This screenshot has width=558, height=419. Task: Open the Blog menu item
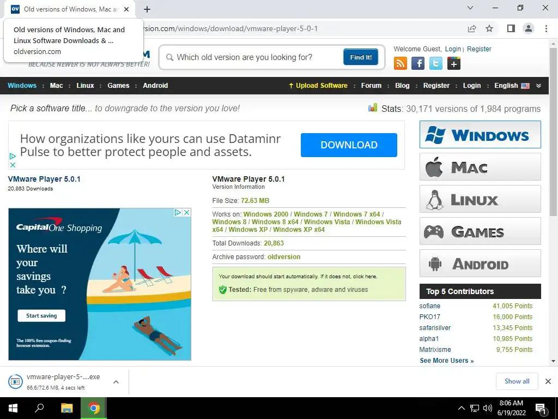pyautogui.click(x=402, y=86)
